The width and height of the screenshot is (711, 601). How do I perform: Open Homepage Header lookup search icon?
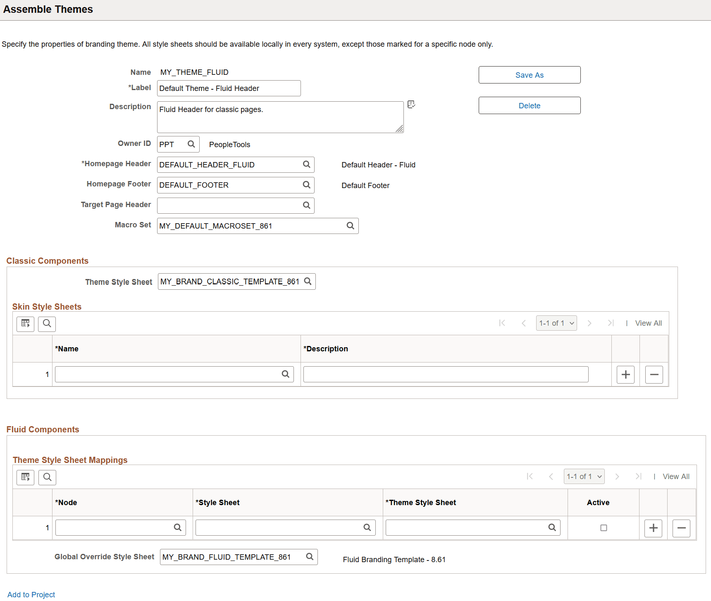coord(307,165)
